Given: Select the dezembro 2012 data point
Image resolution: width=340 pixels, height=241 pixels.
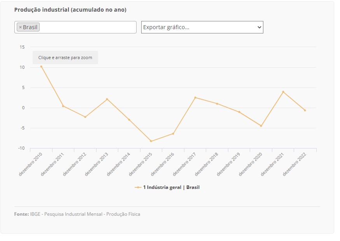Looking at the screenshot, I should point(85,117).
